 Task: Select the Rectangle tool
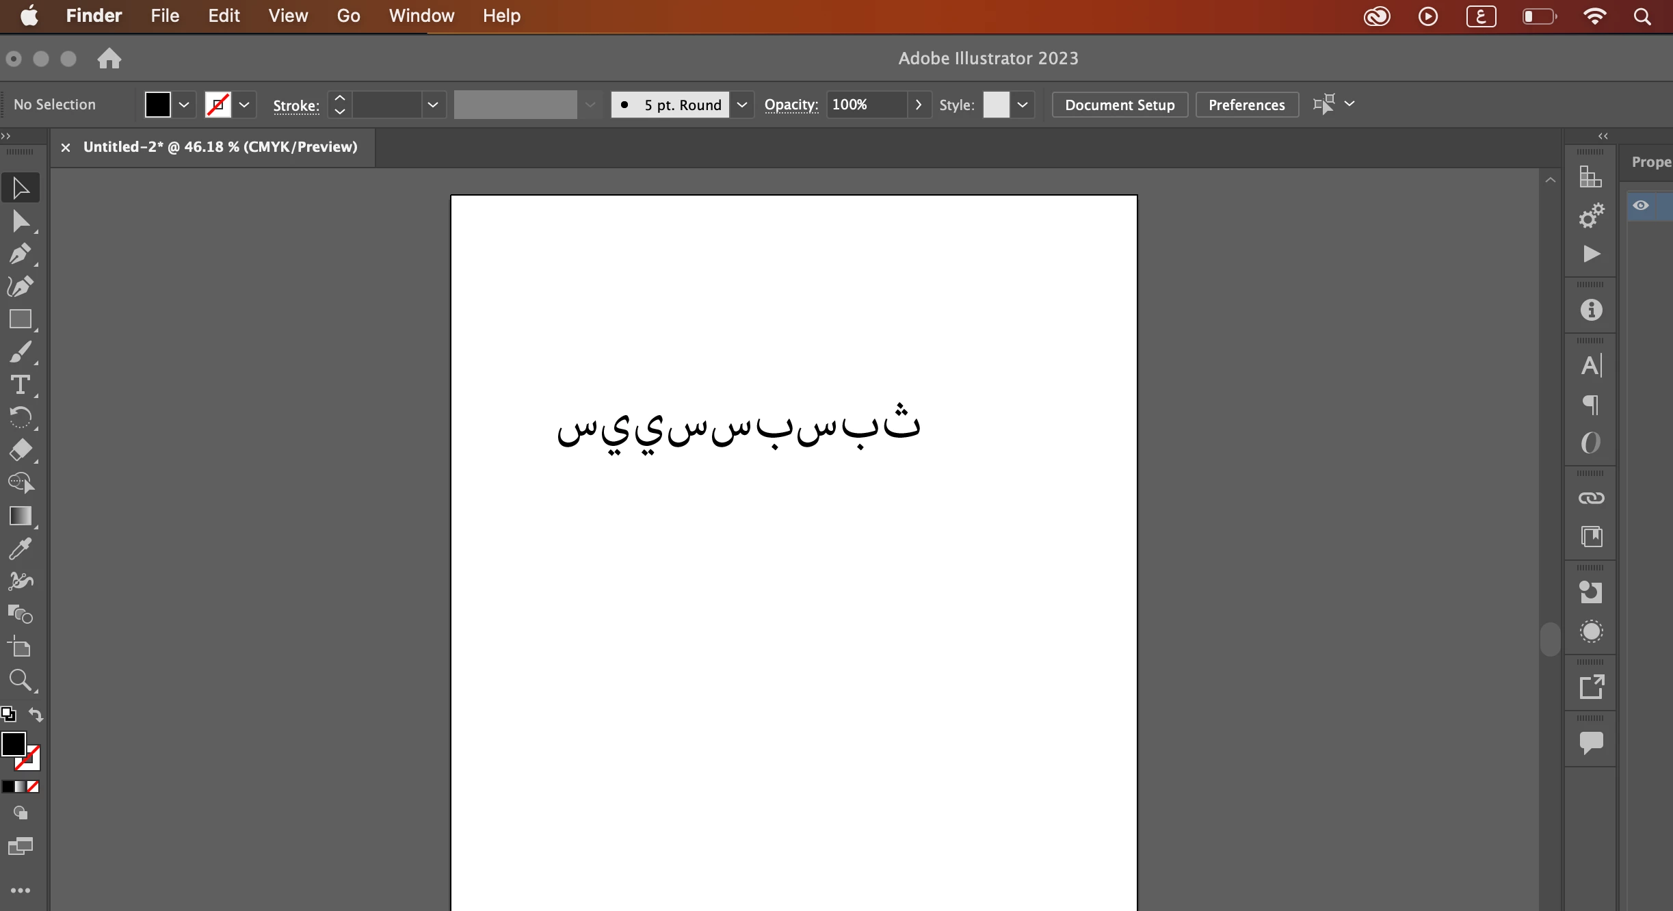pos(20,319)
